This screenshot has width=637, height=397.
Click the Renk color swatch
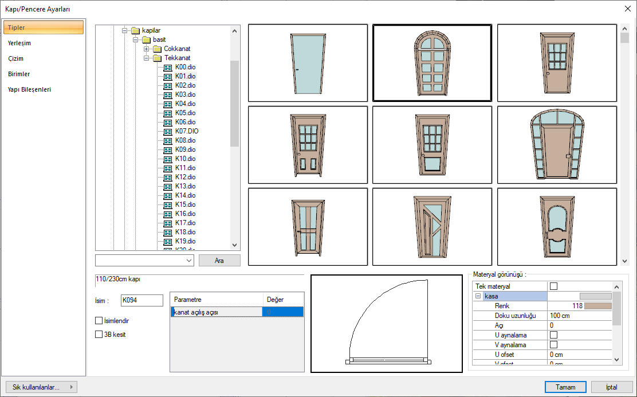[598, 306]
